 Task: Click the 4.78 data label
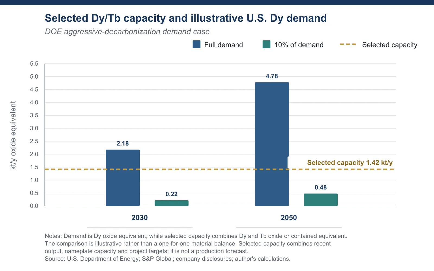click(272, 76)
